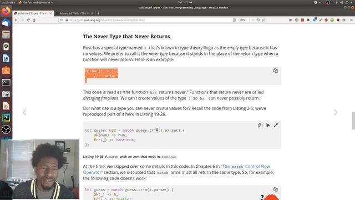Click the padlock site security icon
This screenshot has width=355, height=200.
pyautogui.click(x=67, y=20)
